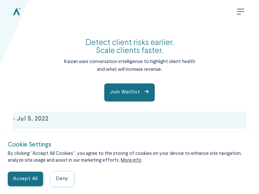This screenshot has width=259, height=194.
Task: Open the More info cookie link
Action: point(131,160)
